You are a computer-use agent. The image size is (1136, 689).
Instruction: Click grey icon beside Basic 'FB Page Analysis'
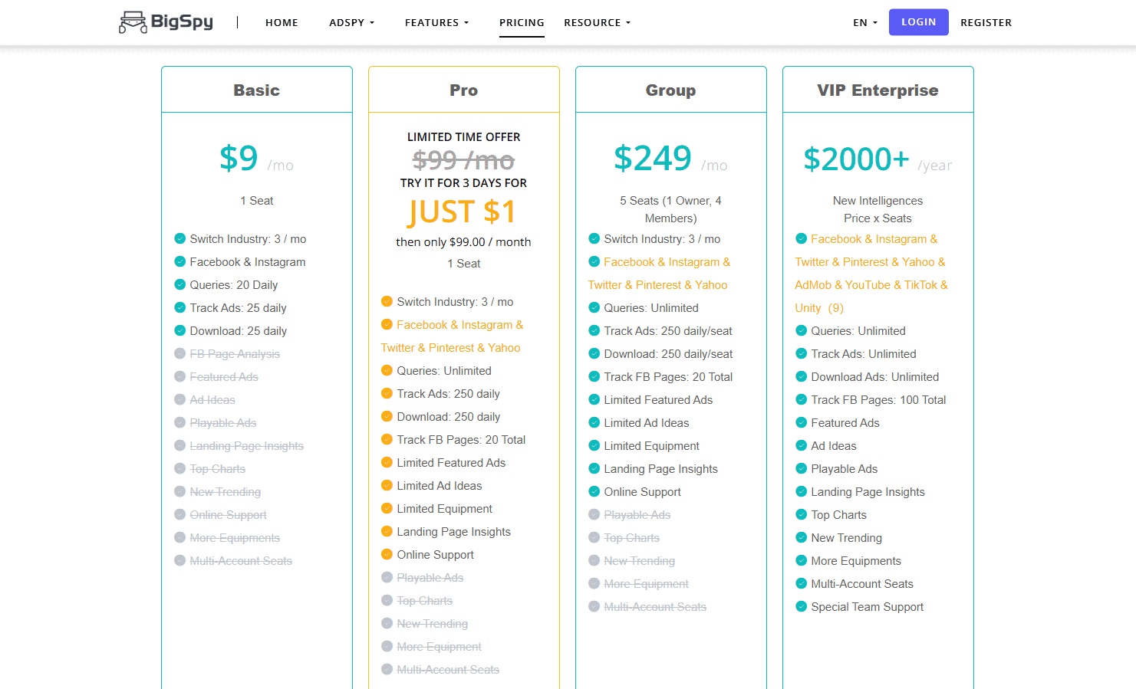tap(180, 353)
